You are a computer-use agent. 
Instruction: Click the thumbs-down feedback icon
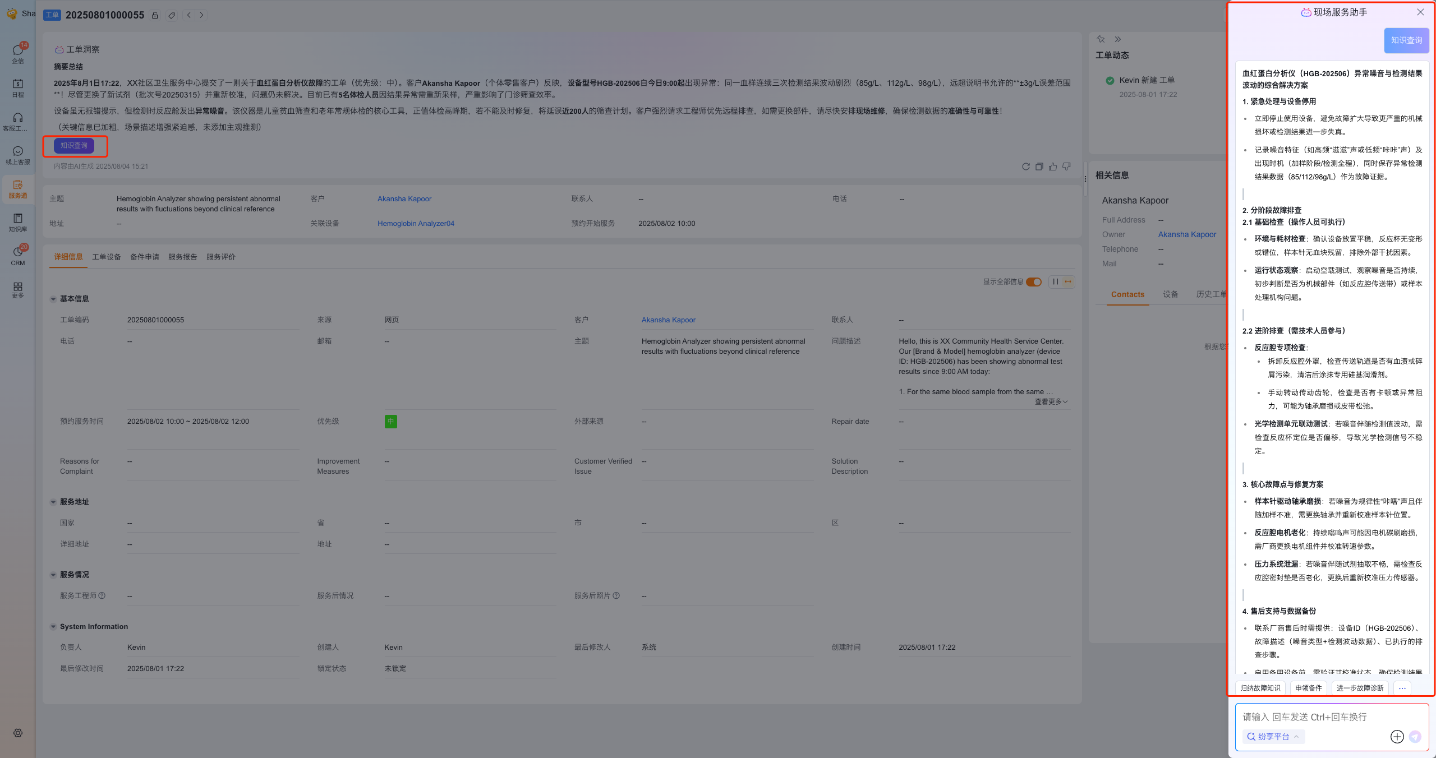coord(1066,167)
